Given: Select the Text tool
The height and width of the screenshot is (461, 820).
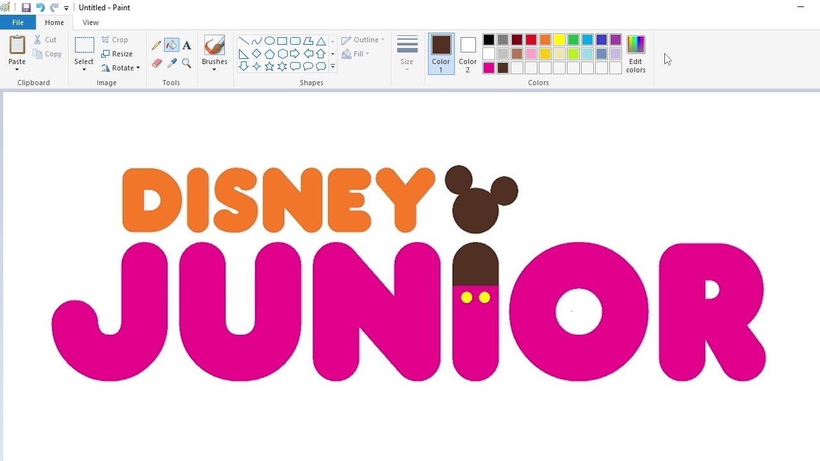Looking at the screenshot, I should coord(186,45).
